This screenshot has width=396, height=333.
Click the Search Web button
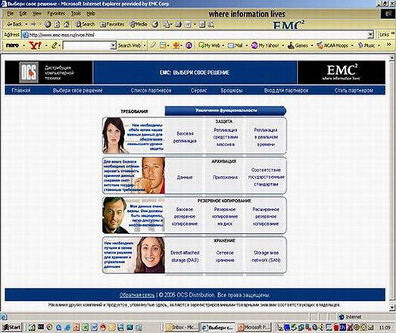[x=129, y=45]
